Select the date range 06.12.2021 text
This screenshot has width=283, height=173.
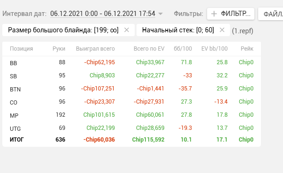coord(103,14)
